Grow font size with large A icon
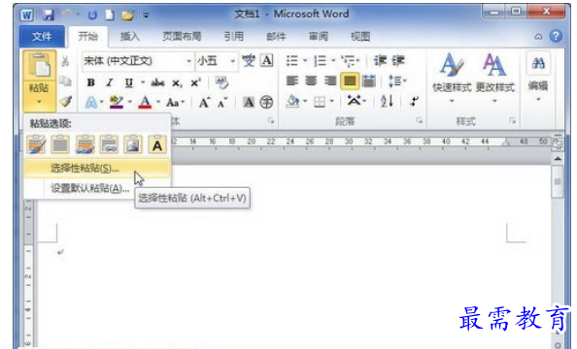The image size is (577, 349). (204, 103)
